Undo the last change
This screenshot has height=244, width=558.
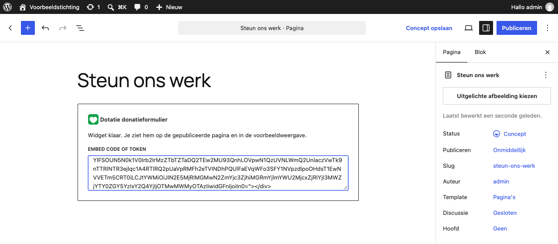(45, 28)
